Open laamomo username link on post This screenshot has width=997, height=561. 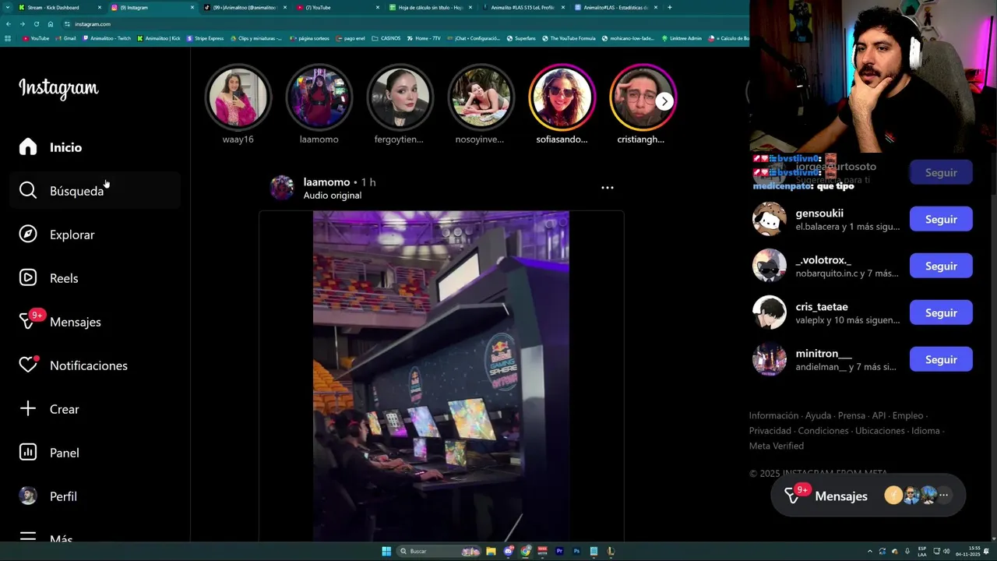tap(326, 182)
